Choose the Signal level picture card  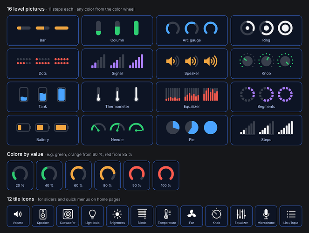pyautogui.click(x=117, y=64)
